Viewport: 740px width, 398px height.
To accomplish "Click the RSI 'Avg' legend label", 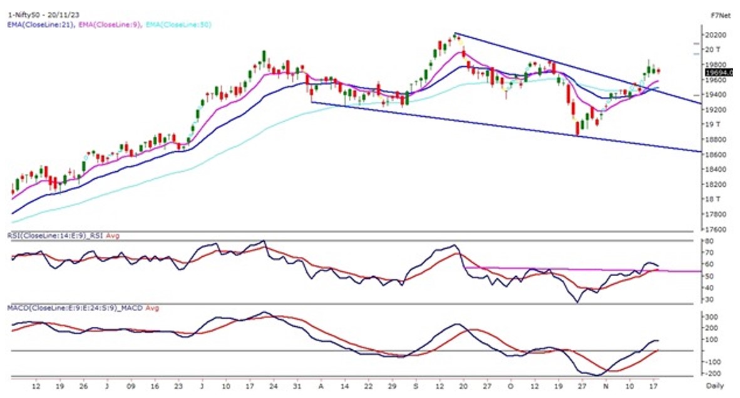I will [113, 236].
